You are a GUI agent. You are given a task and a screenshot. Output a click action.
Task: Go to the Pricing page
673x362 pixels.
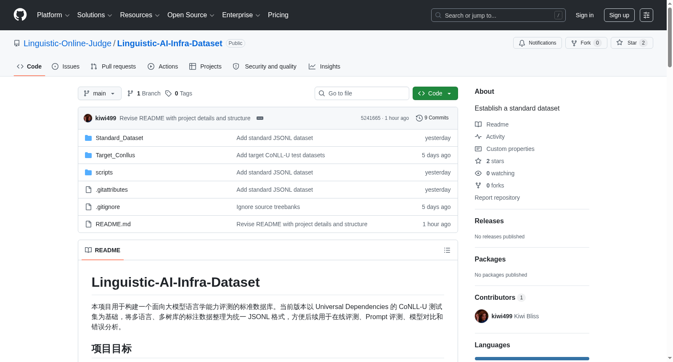click(278, 15)
